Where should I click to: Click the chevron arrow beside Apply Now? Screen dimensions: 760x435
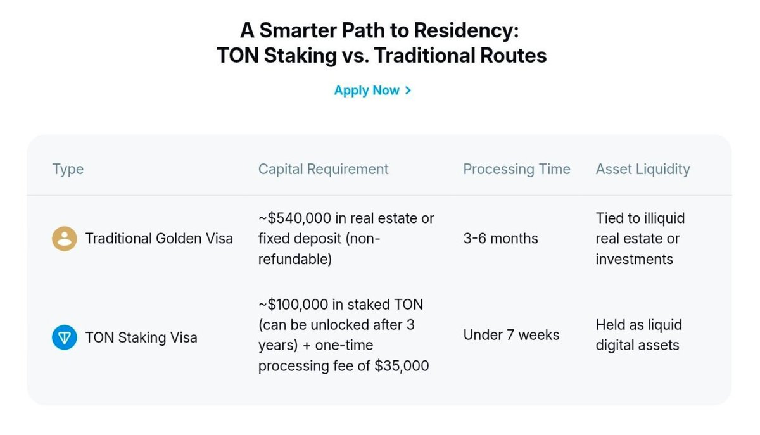tap(408, 91)
